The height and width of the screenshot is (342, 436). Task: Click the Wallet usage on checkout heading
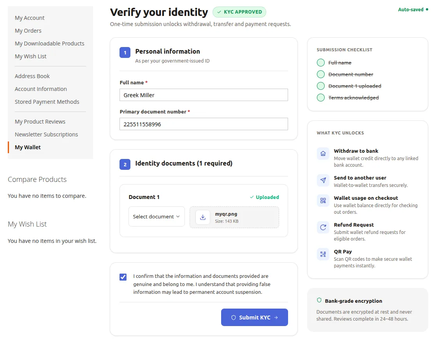[366, 198]
